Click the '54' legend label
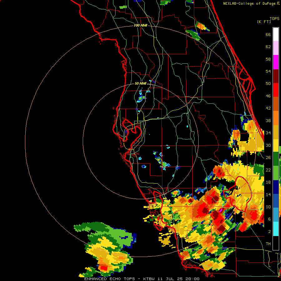Screen dimensions: 281x281 [x=268, y=71]
